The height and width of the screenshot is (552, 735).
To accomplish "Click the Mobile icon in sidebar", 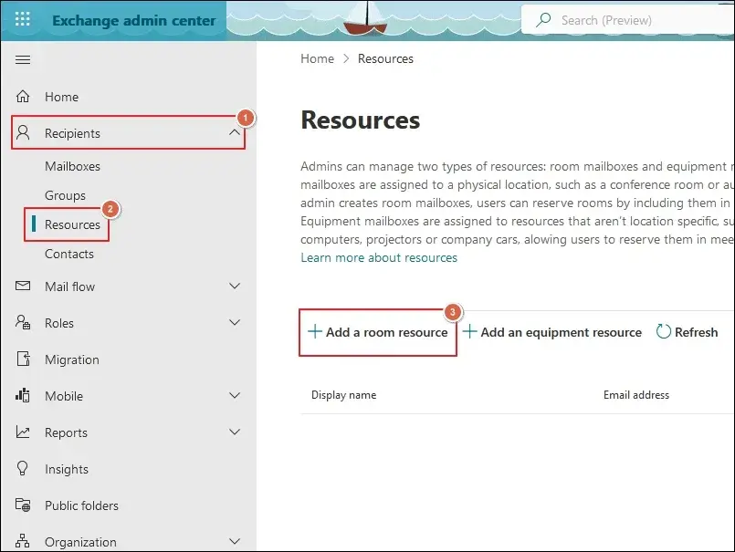I will 23,395.
